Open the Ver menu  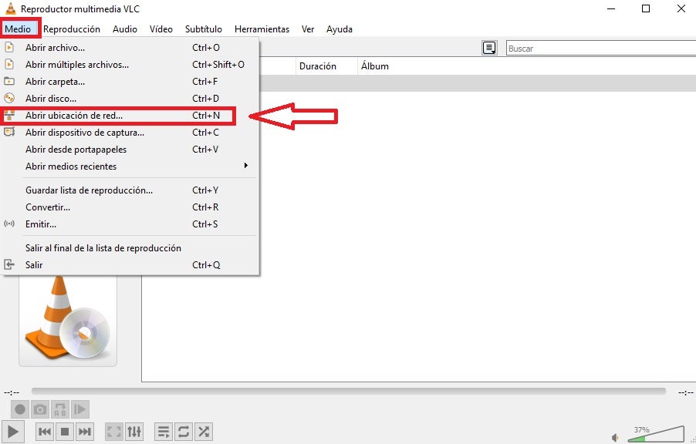pos(308,29)
